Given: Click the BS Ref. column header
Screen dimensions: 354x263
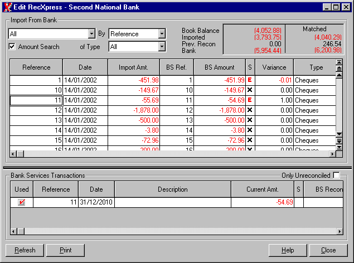Looking at the screenshot, I should 177,67.
